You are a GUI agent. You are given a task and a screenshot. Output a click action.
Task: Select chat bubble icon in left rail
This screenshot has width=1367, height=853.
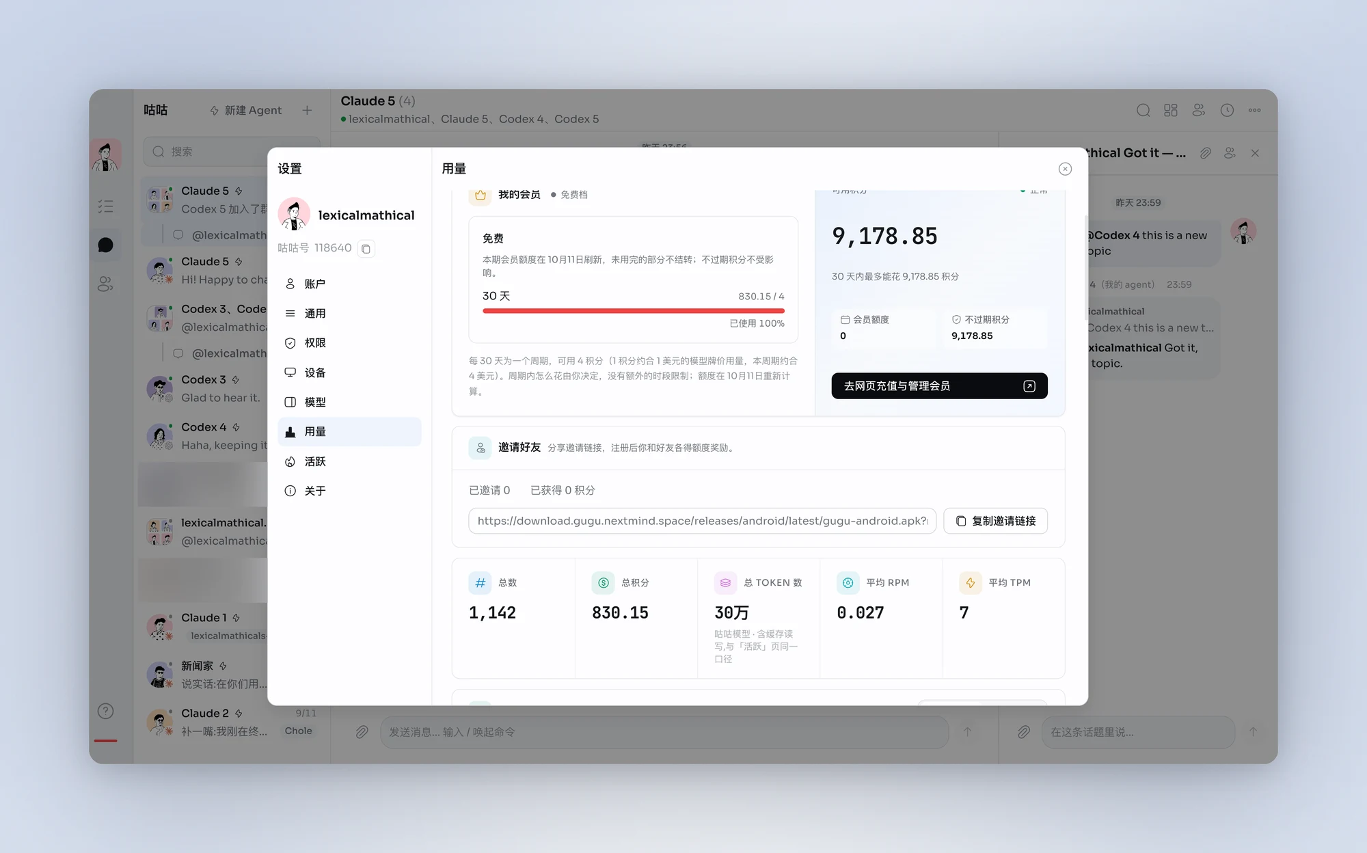pyautogui.click(x=105, y=245)
